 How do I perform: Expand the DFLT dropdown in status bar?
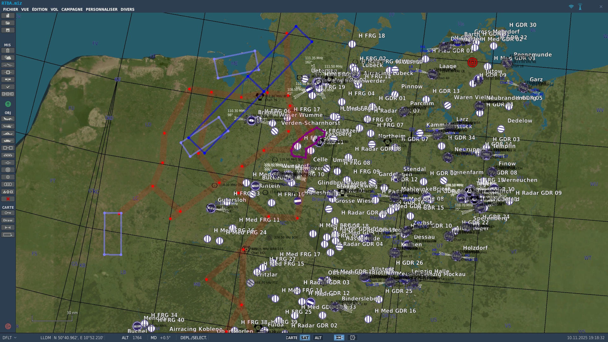pyautogui.click(x=9, y=338)
